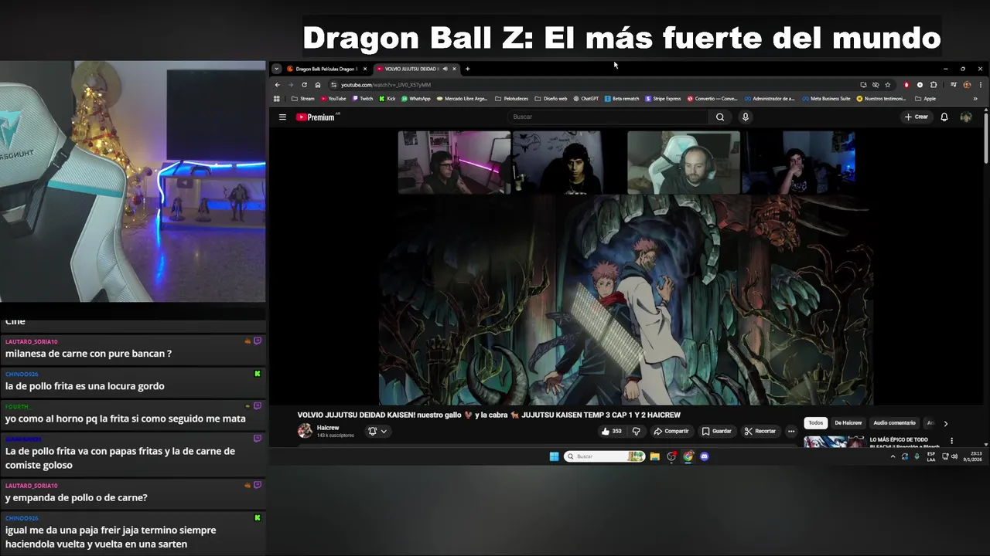
Task: Click the search magnifier button on YouTube
Action: (x=720, y=117)
